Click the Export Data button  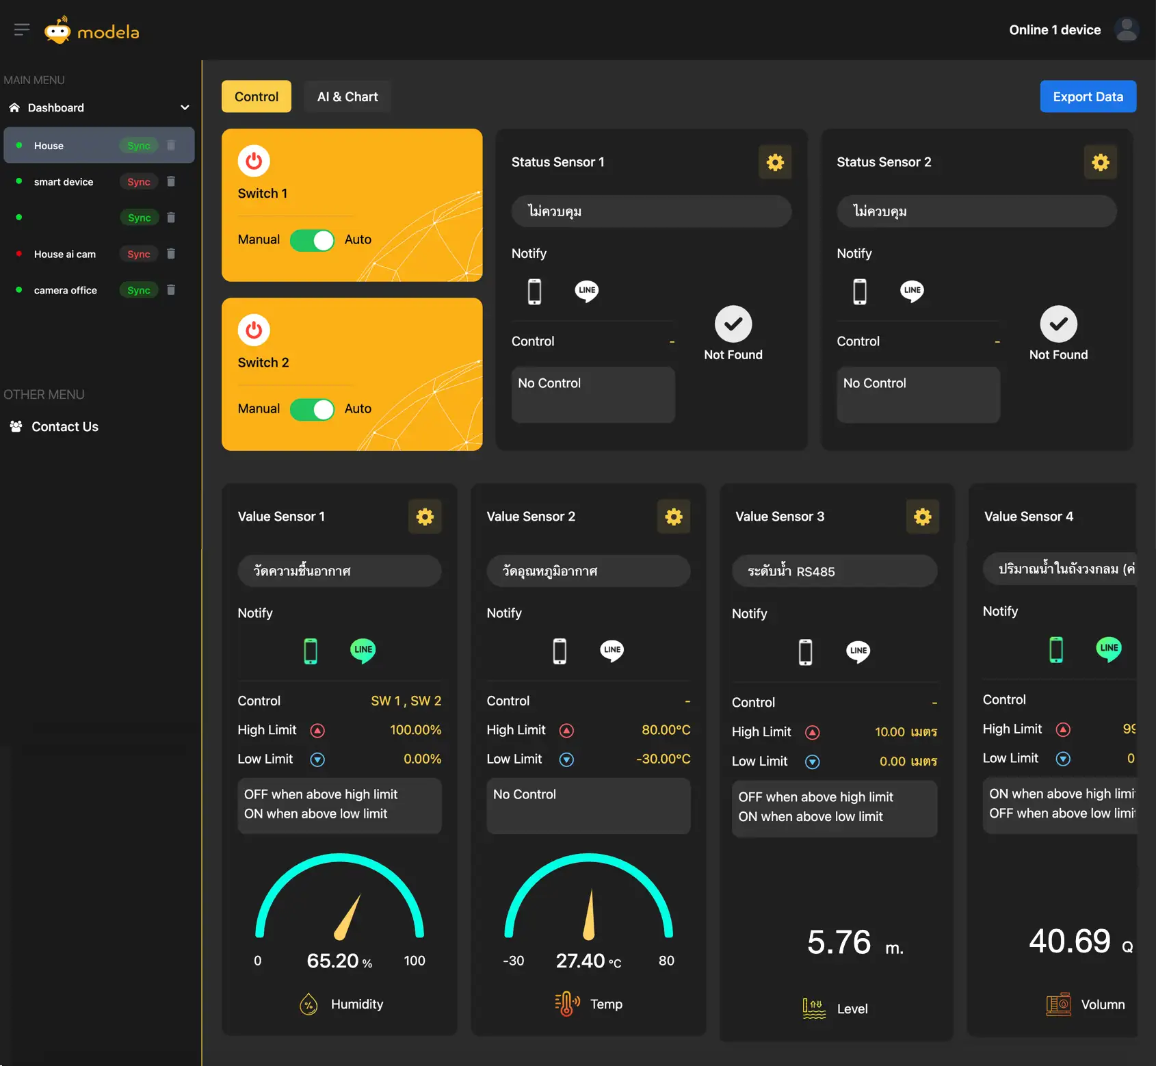point(1088,96)
